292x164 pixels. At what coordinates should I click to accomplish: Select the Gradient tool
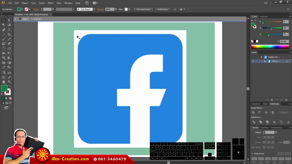pyautogui.click(x=9, y=63)
